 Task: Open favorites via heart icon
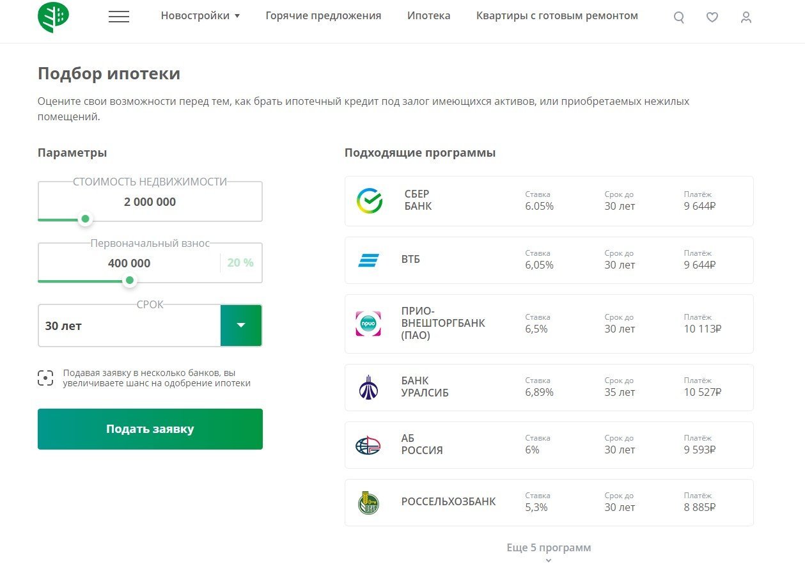[x=712, y=18]
